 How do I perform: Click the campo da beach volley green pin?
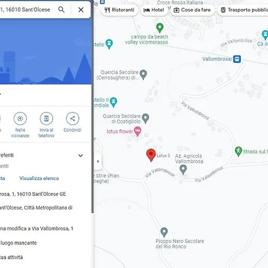click(x=160, y=28)
